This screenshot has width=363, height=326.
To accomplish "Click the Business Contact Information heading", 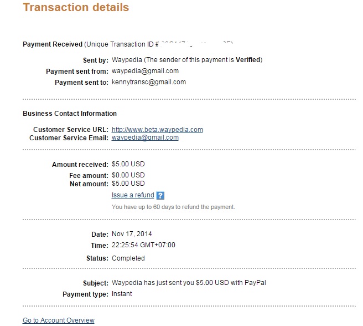I will click(x=70, y=114).
